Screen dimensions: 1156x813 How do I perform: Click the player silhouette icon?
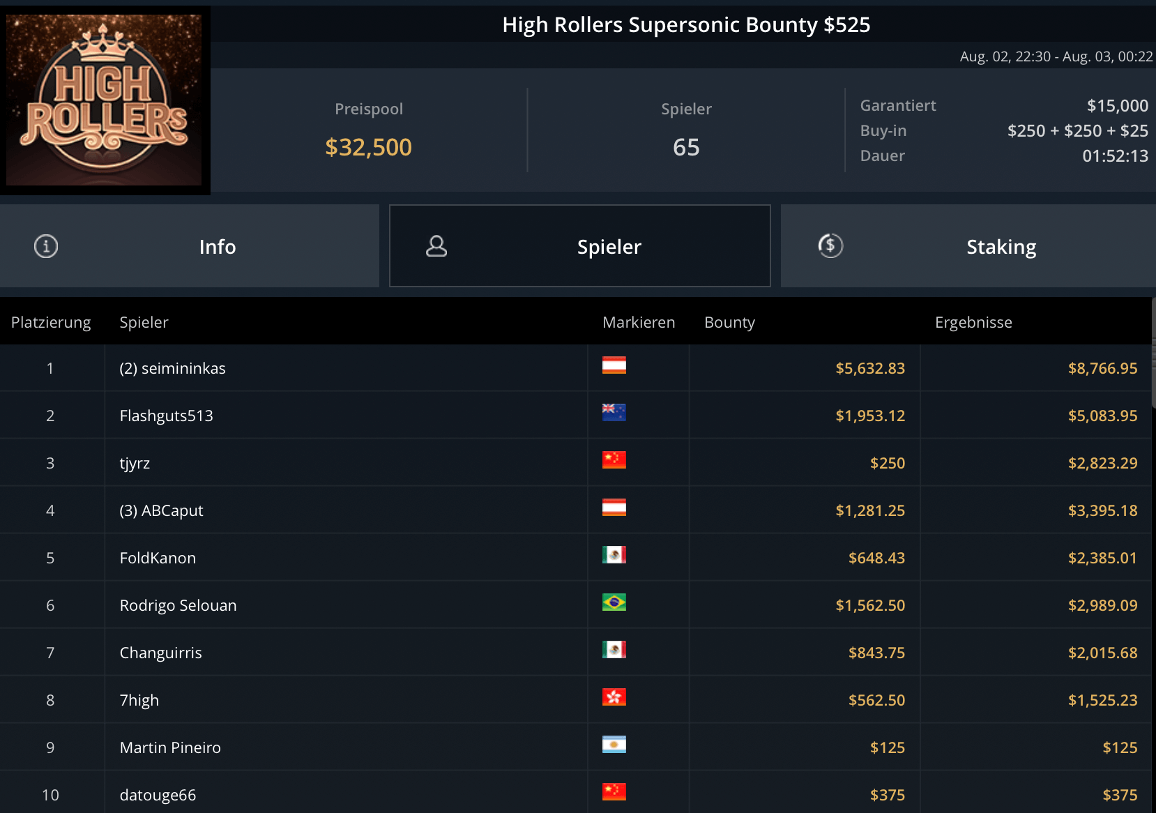coord(436,246)
